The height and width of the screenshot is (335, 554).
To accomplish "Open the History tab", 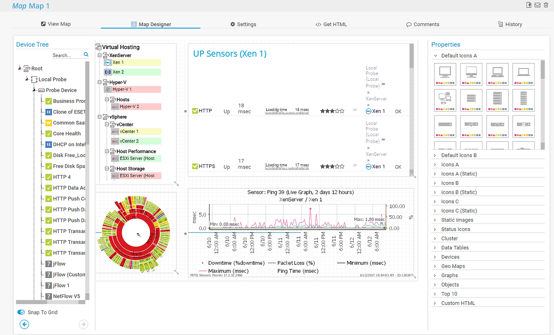I will click(510, 25).
